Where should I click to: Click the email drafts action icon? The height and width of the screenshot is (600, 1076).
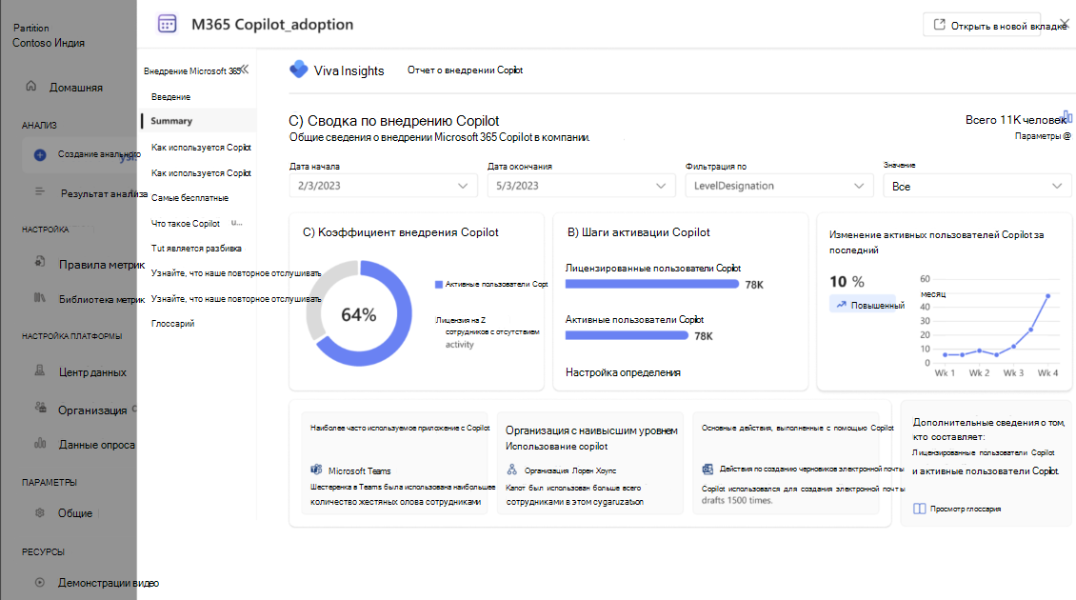[x=707, y=469]
